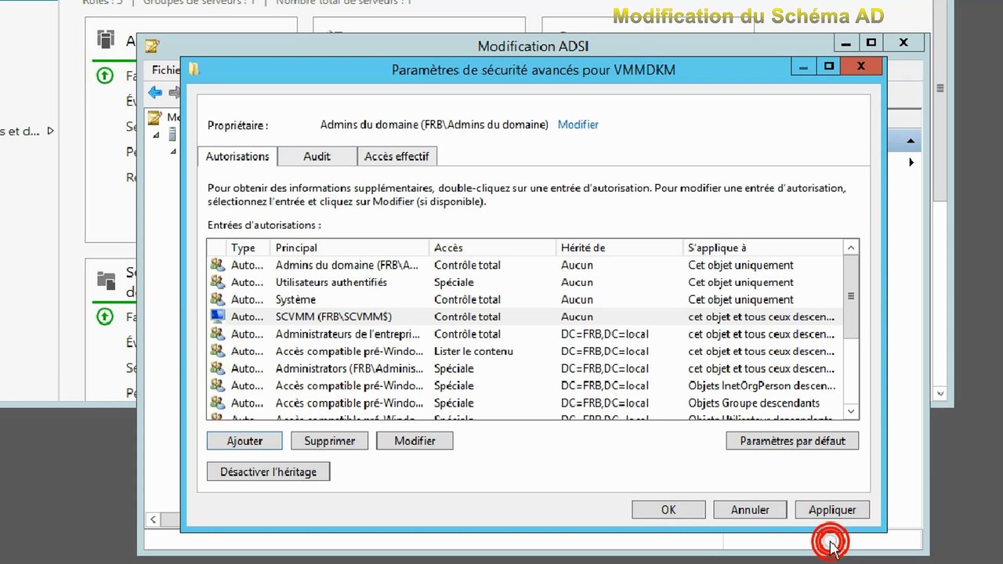Click the Supprimer button
Screen dimensions: 1003x564
click(x=329, y=441)
